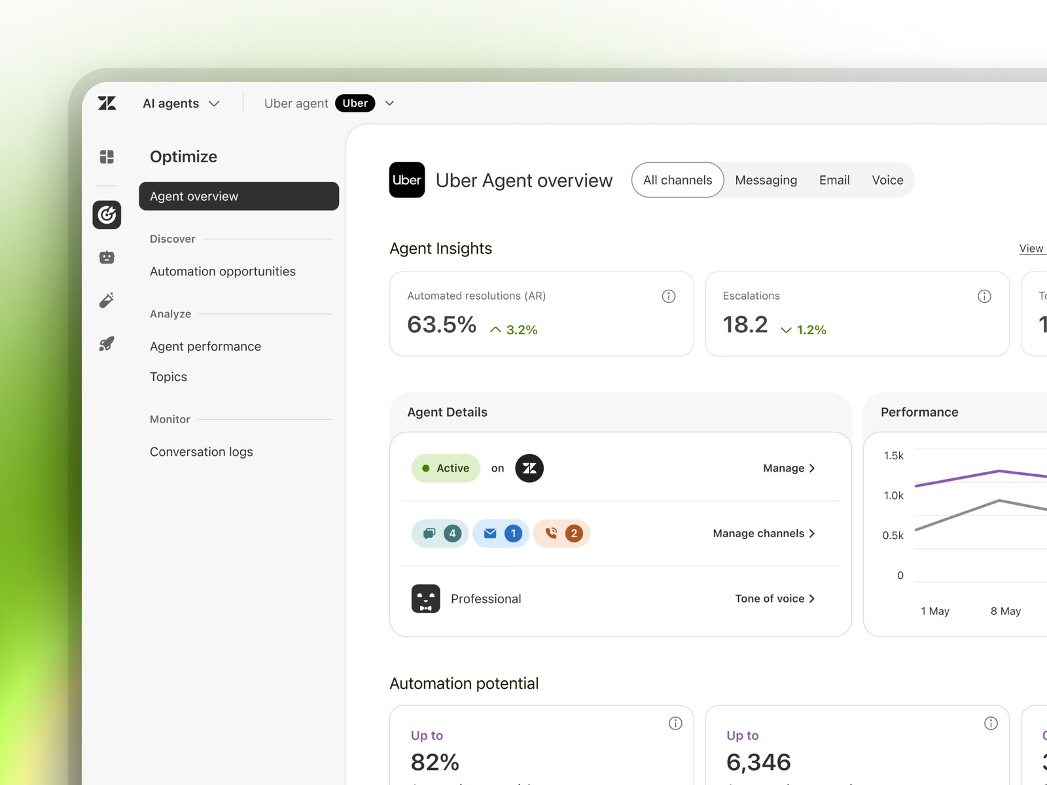This screenshot has width=1047, height=785.
Task: Open Topics page
Action: [x=168, y=377]
